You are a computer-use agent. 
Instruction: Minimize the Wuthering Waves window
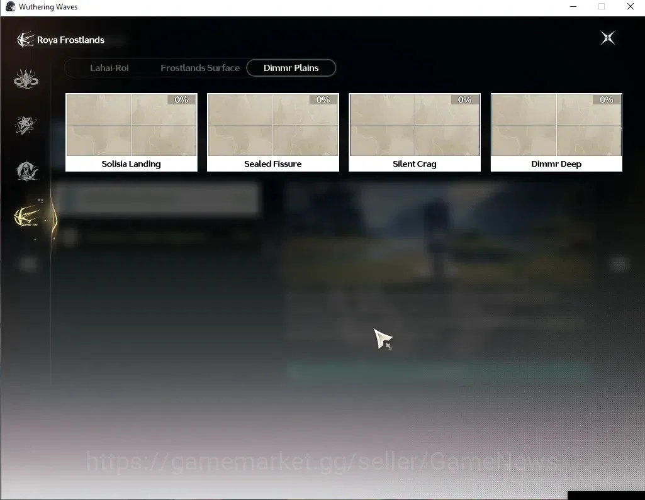pos(573,6)
